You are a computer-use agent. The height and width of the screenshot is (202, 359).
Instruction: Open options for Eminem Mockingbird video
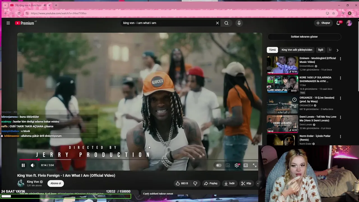(x=340, y=59)
